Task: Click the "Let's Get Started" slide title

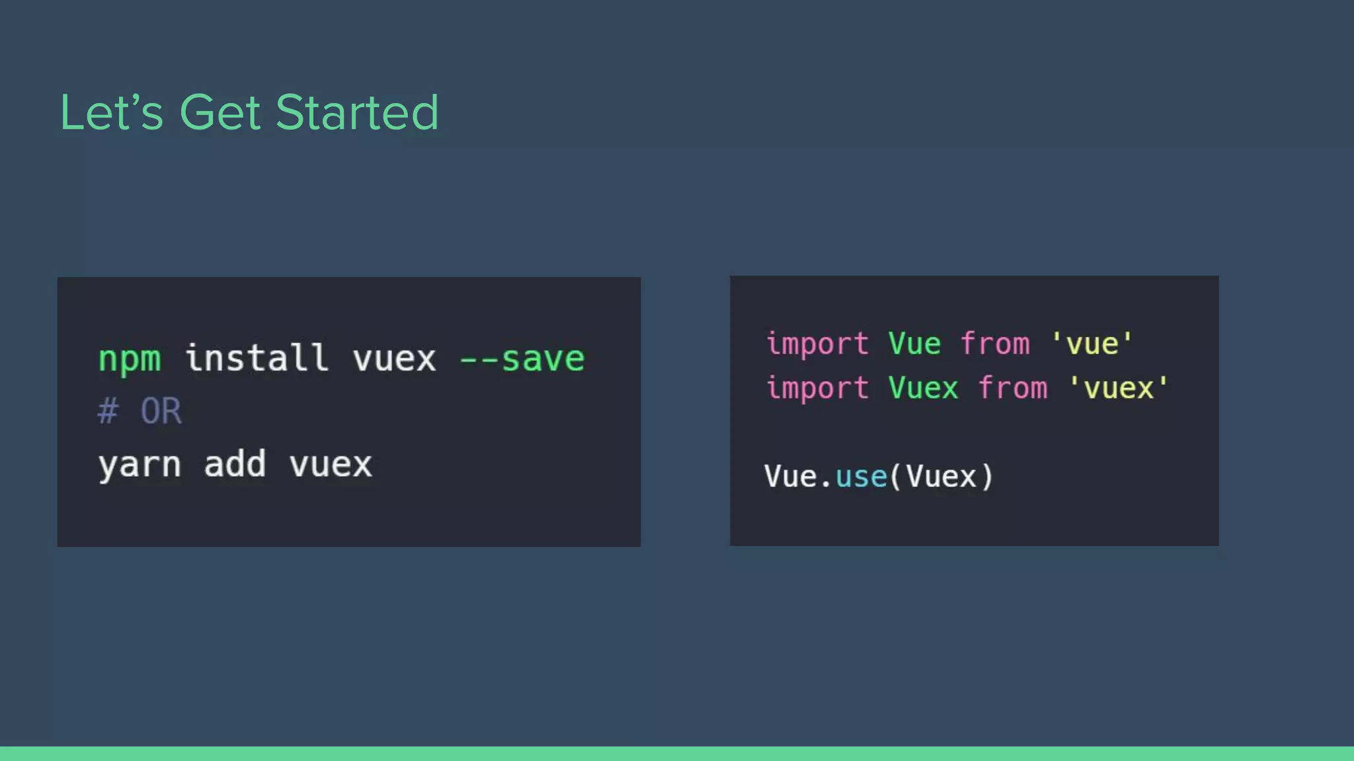Action: (x=249, y=112)
